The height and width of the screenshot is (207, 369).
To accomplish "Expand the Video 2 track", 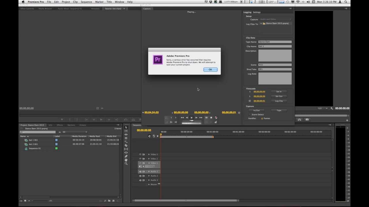I will click(x=149, y=159).
